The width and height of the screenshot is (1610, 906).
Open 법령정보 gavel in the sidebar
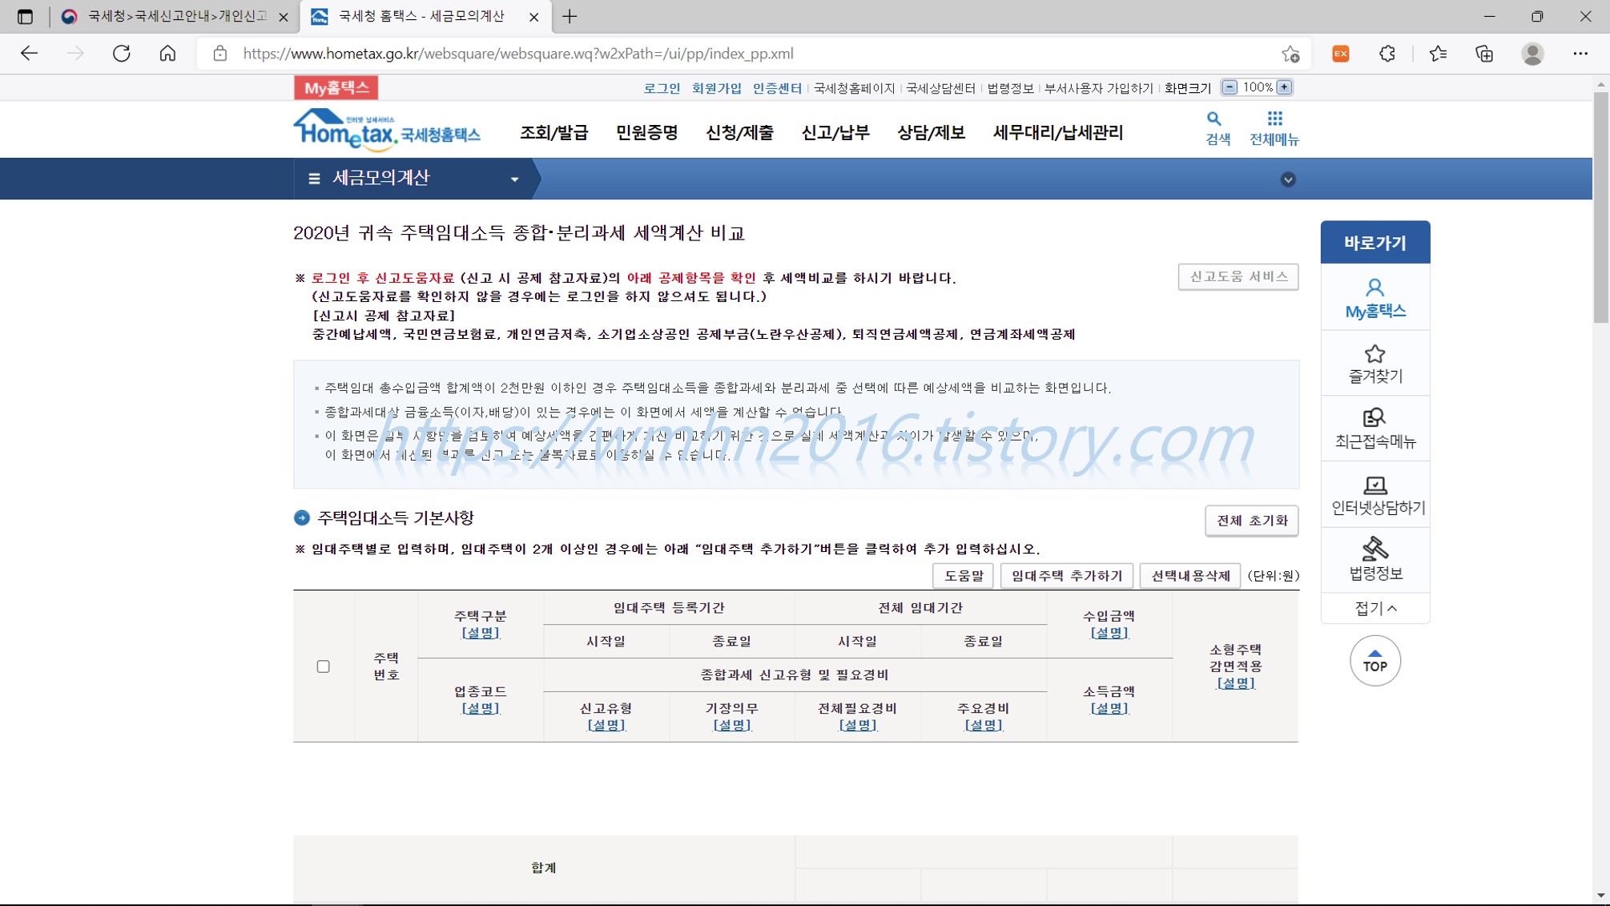click(1375, 561)
